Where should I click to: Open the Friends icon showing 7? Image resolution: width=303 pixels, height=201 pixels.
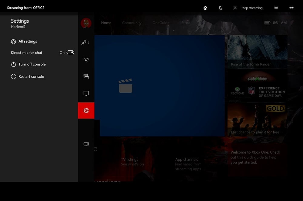click(85, 42)
